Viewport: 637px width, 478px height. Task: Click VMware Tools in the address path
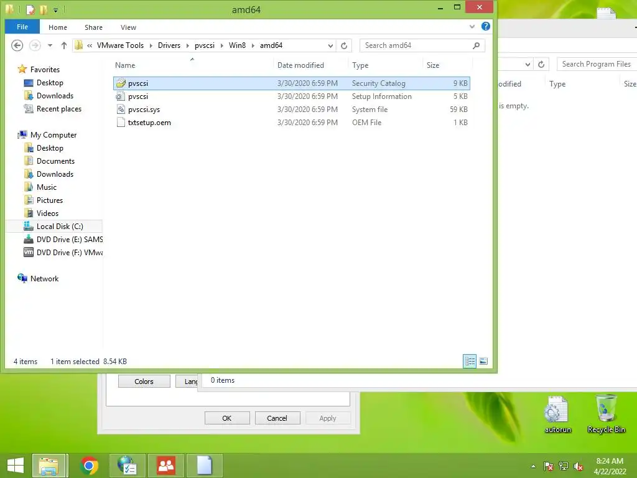click(120, 45)
